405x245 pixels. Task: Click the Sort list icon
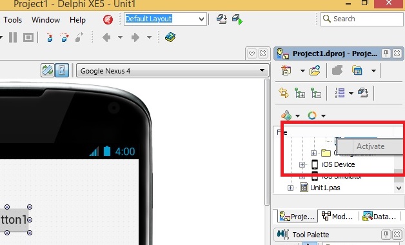(x=340, y=93)
